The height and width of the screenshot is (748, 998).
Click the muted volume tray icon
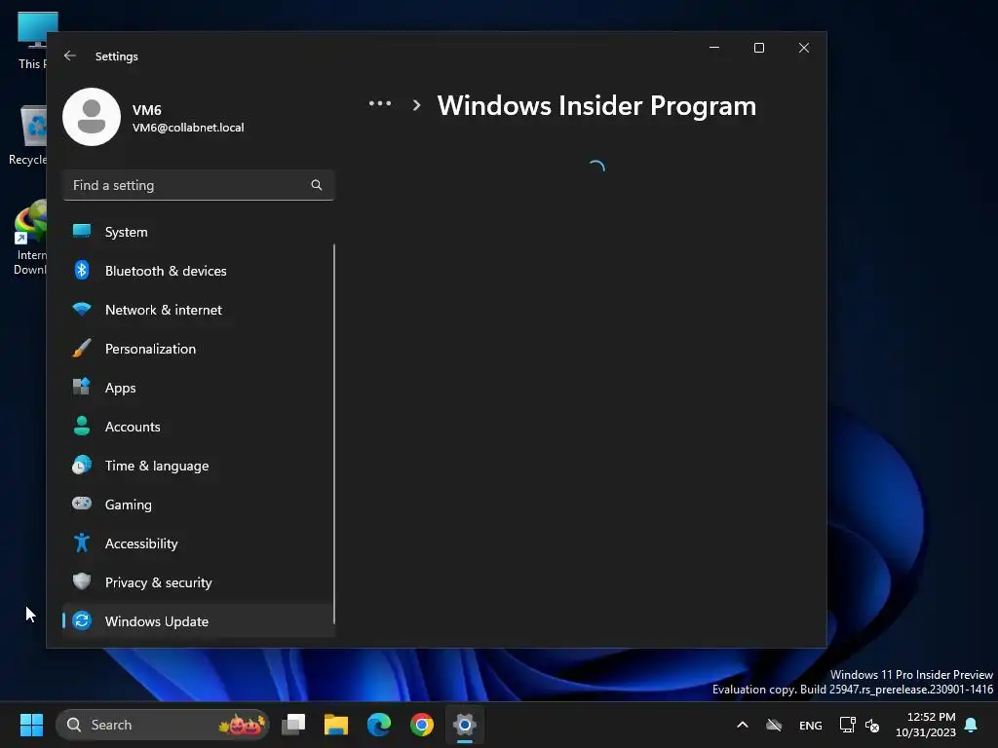click(x=872, y=725)
